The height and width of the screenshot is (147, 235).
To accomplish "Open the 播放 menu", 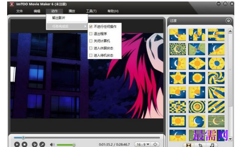I will [72, 11].
